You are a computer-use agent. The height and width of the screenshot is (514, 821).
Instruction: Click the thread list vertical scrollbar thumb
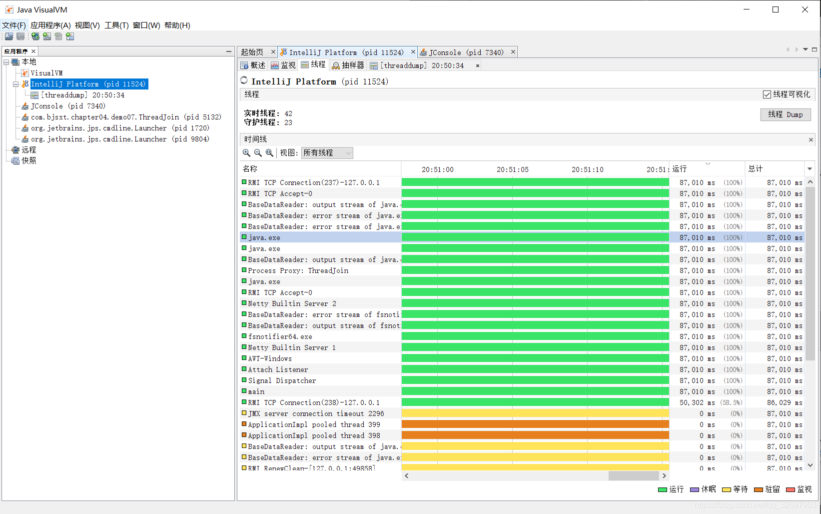[x=810, y=273]
